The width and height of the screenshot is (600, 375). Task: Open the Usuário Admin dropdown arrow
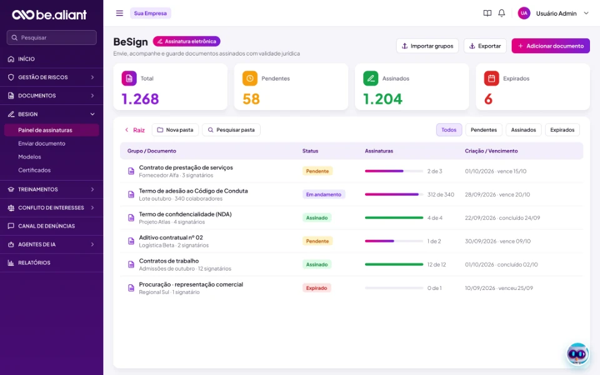pos(586,13)
